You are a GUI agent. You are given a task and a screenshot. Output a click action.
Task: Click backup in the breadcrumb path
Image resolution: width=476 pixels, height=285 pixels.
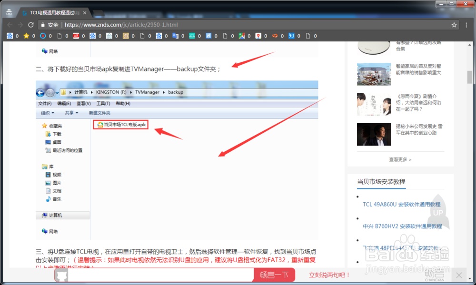[x=176, y=92]
